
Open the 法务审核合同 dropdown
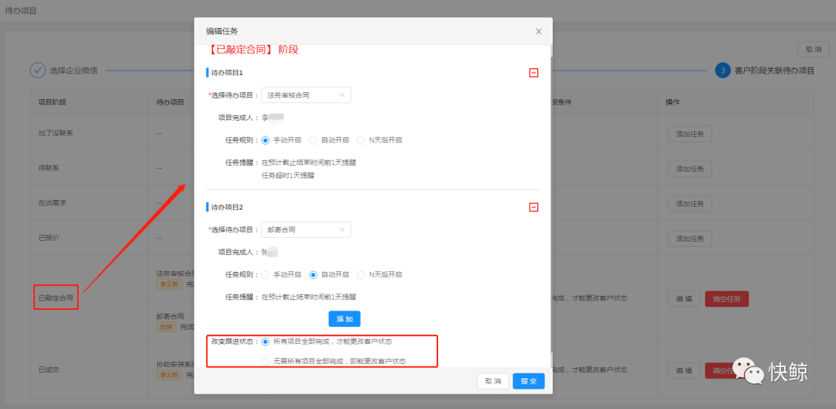tap(306, 95)
